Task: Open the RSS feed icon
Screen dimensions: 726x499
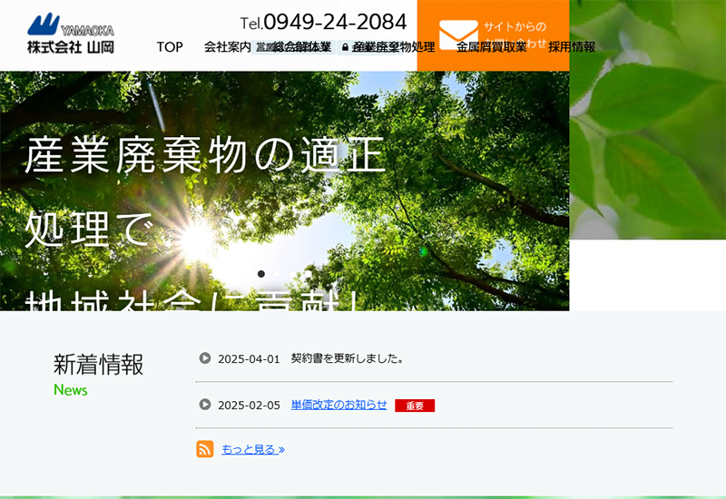Action: [x=205, y=449]
